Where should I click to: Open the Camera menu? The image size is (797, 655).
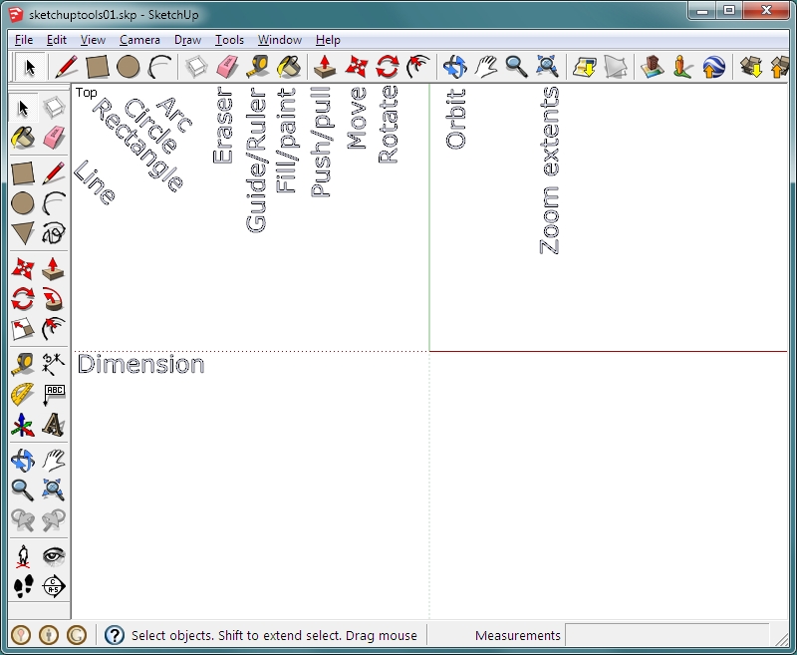139,40
